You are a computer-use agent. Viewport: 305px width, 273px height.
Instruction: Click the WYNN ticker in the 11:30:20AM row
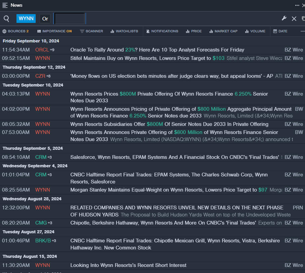coord(43,265)
